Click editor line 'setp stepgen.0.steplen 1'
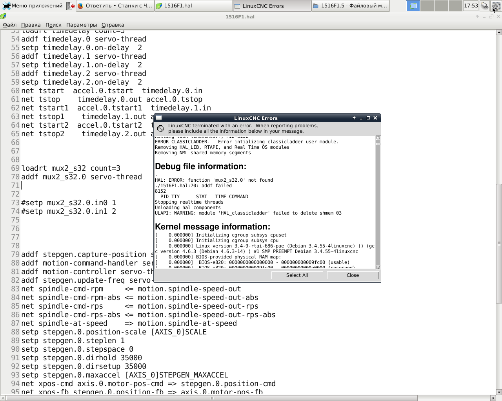The image size is (502, 401). (x=73, y=341)
